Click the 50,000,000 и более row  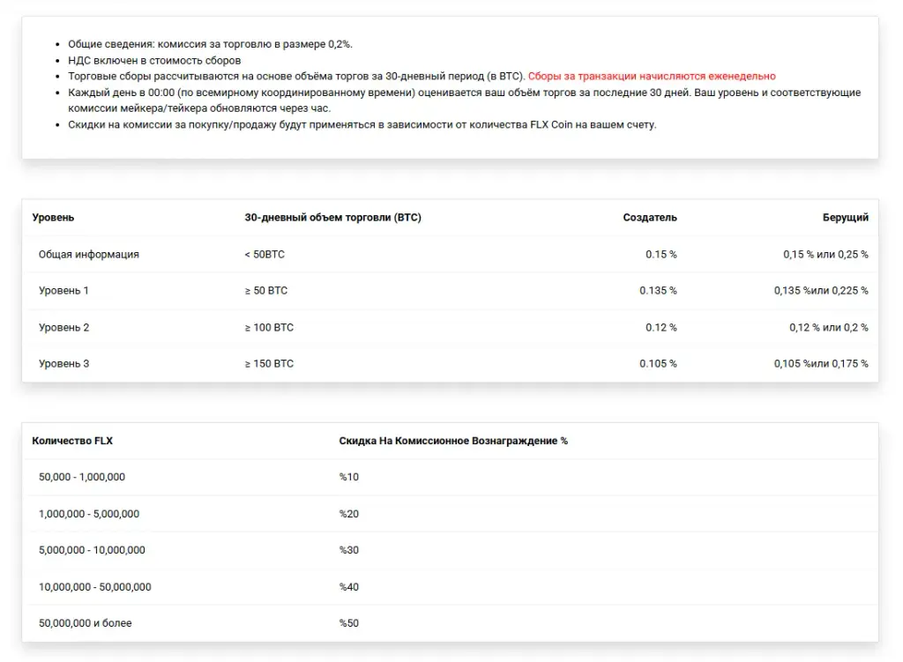(x=451, y=623)
